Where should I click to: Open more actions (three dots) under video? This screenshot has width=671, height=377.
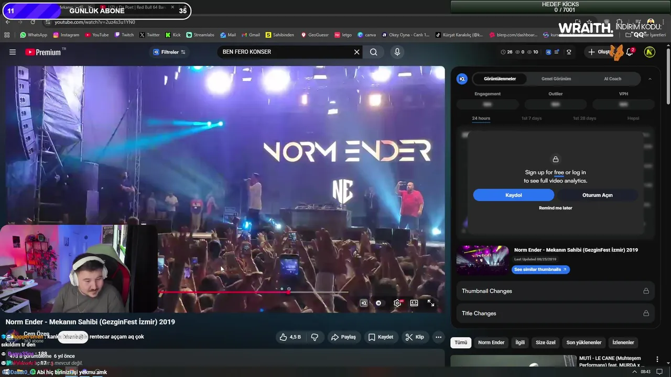[439, 337]
